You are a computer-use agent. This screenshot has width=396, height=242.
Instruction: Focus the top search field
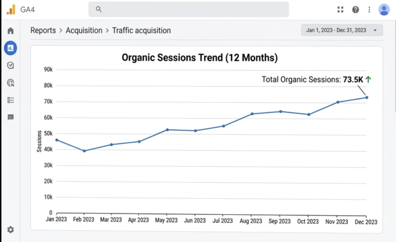click(x=189, y=9)
